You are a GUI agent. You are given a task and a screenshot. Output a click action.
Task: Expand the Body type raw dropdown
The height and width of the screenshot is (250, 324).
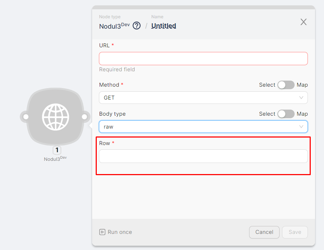[x=203, y=126]
